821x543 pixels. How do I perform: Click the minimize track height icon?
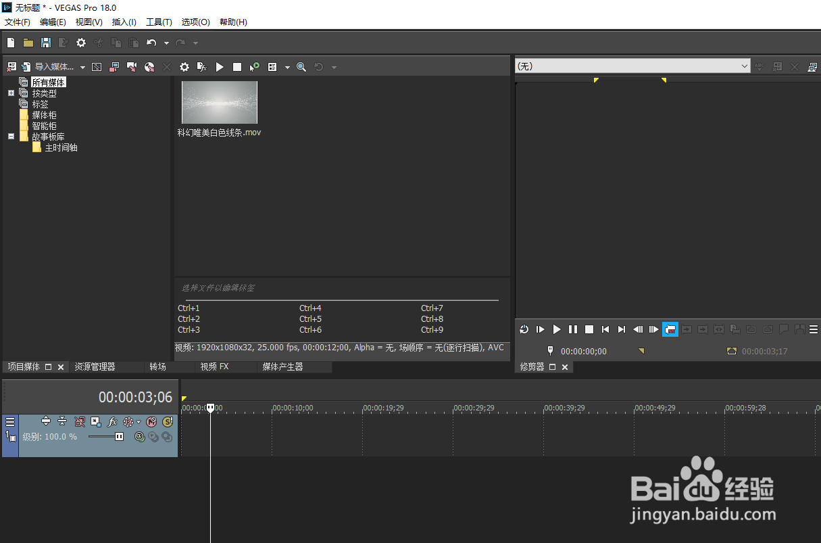(62, 421)
